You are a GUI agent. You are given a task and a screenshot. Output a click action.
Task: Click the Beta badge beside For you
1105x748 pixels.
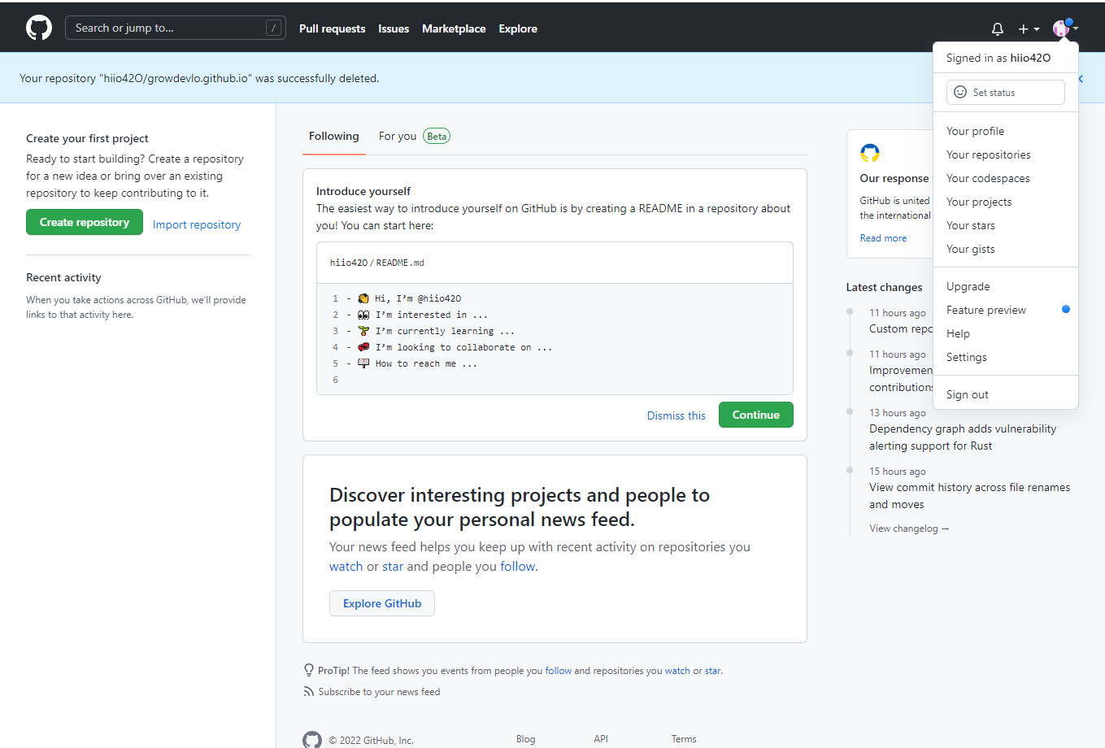437,136
